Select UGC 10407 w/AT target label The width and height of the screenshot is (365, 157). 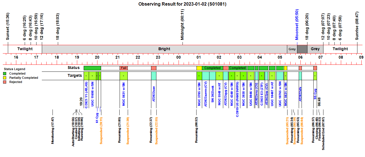pyautogui.click(x=272, y=94)
